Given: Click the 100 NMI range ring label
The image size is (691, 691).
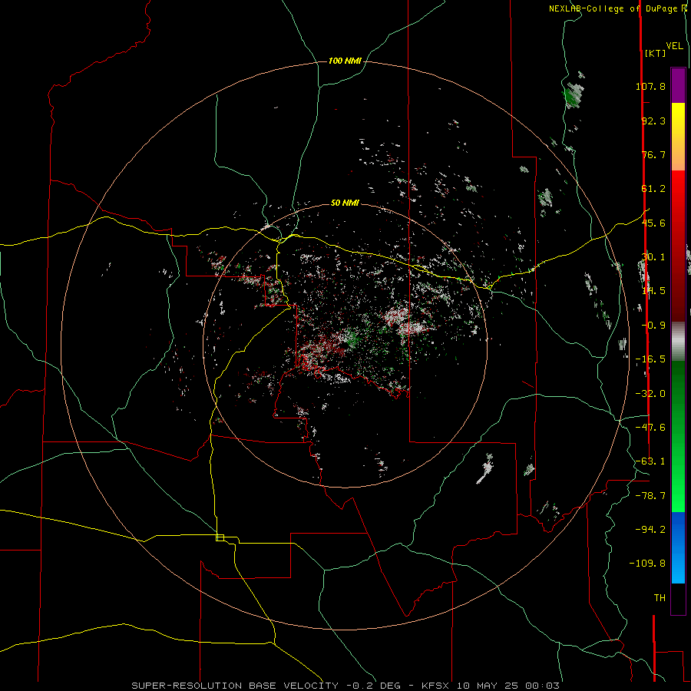Looking at the screenshot, I should (345, 61).
